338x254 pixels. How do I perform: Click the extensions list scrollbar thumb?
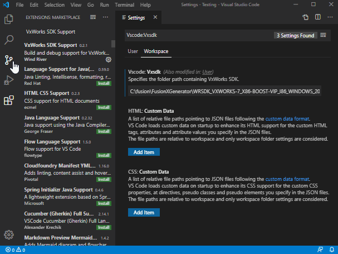[113, 44]
